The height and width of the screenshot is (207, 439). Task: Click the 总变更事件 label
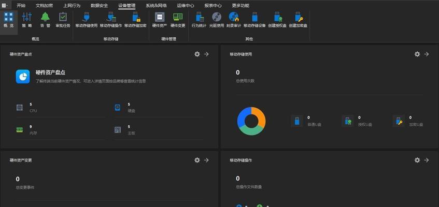25,187
